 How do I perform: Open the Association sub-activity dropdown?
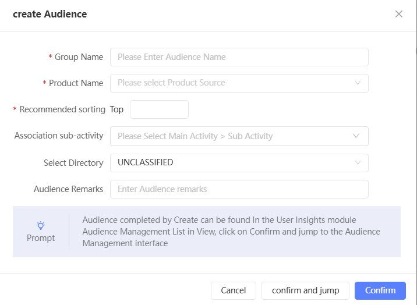(x=239, y=136)
